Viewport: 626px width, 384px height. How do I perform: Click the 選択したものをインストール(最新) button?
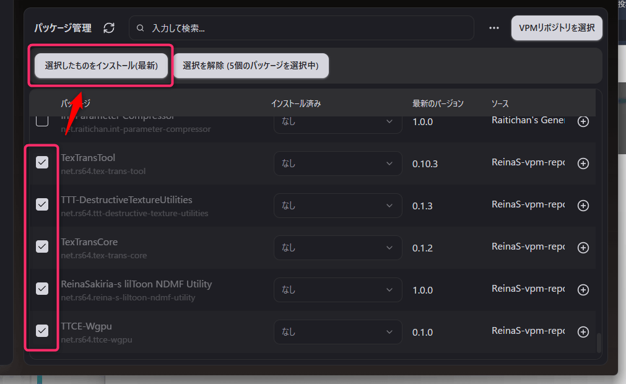(x=102, y=66)
